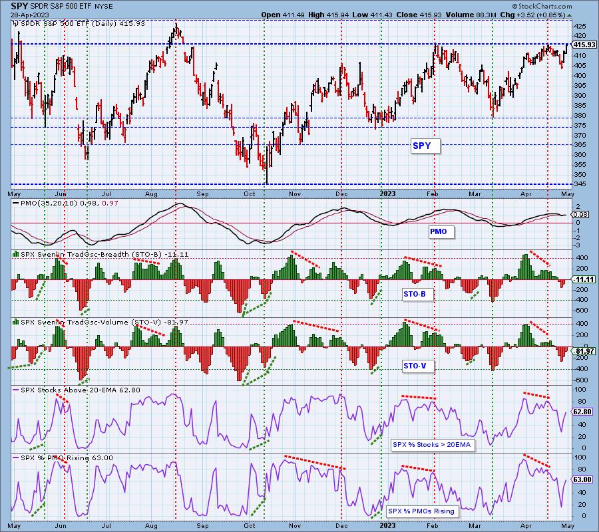Click the histogram icon beside the STO-V legend
The image size is (599, 532).
[x=16, y=322]
